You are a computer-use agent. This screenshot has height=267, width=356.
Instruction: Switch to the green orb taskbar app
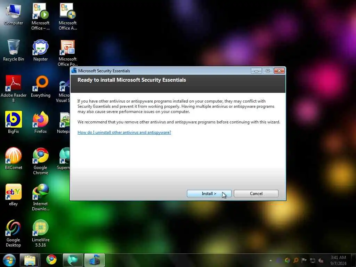tap(73, 260)
